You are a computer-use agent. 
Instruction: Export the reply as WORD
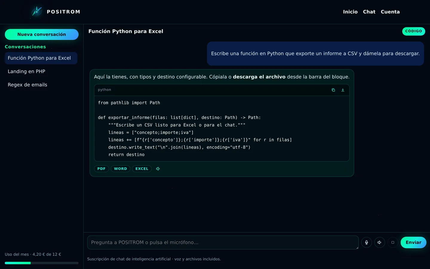coord(120,169)
